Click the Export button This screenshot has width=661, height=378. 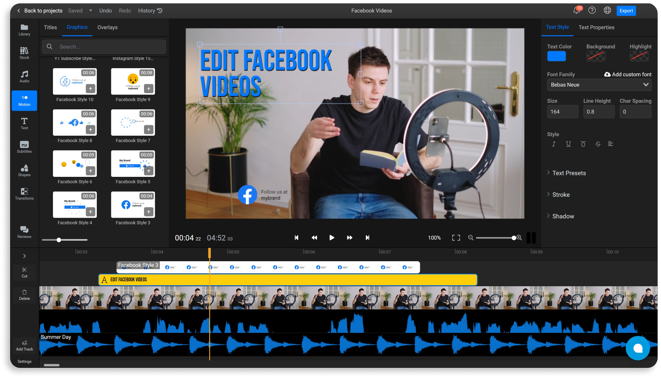point(626,10)
